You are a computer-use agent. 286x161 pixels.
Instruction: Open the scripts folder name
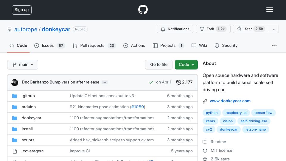tap(28, 140)
